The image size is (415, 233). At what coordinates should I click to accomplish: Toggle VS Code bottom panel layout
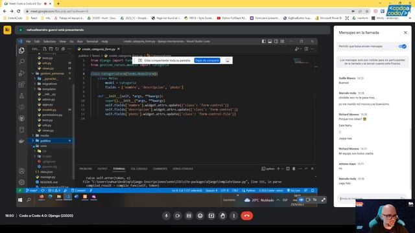(x=270, y=41)
